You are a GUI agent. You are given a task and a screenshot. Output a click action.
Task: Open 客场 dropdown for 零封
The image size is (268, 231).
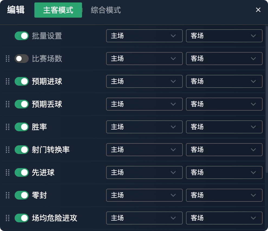224,195
